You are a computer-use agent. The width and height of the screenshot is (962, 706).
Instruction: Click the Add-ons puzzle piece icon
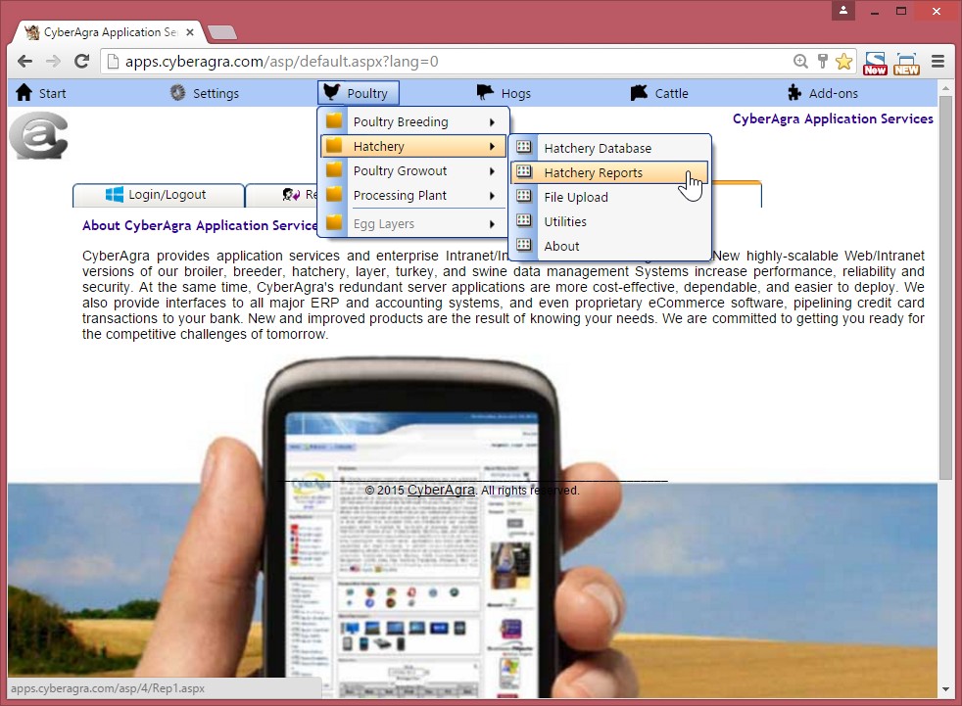coord(794,93)
